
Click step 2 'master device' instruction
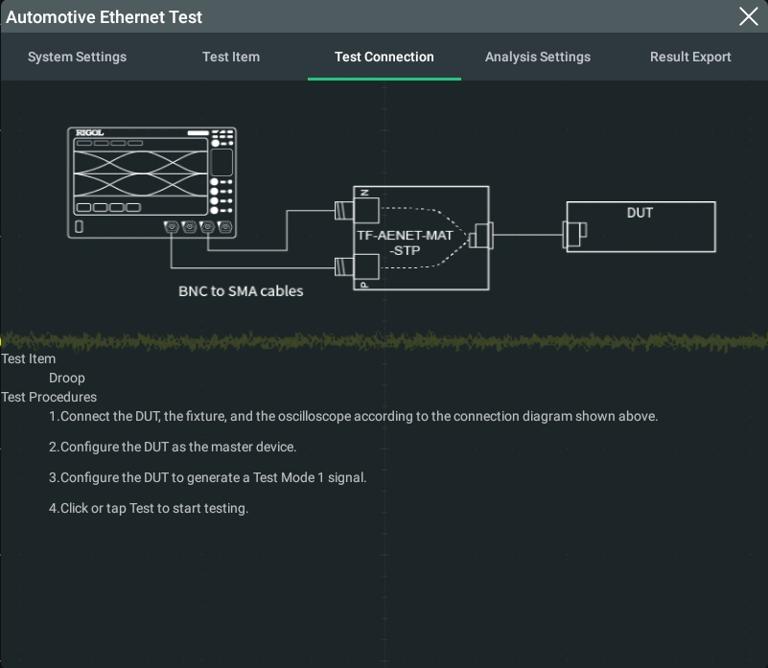pyautogui.click(x=173, y=447)
